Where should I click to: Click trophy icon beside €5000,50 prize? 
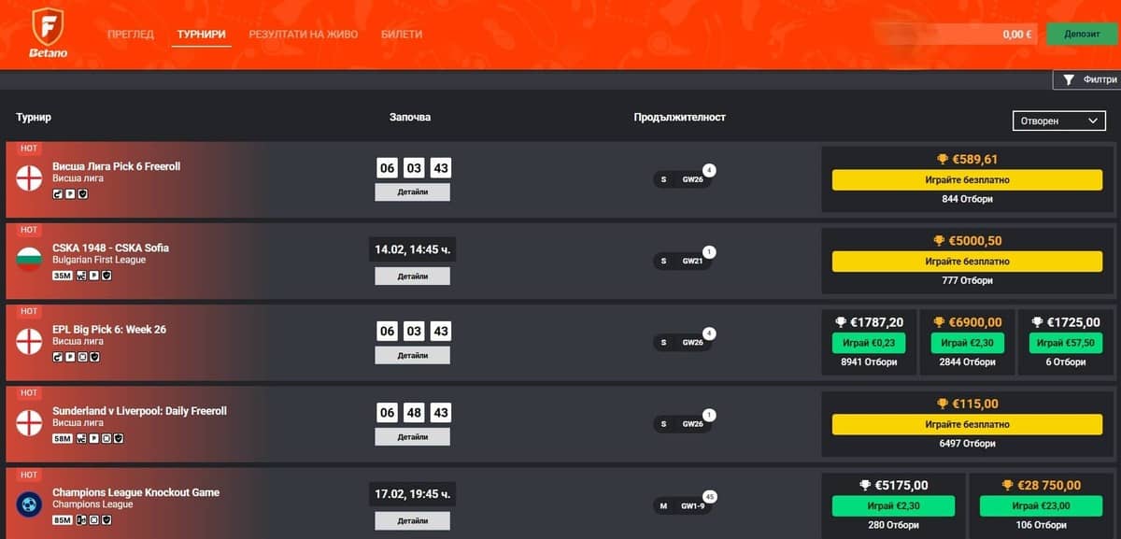click(x=939, y=241)
